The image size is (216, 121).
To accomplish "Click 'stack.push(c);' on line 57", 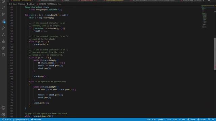I will click(41, 44).
